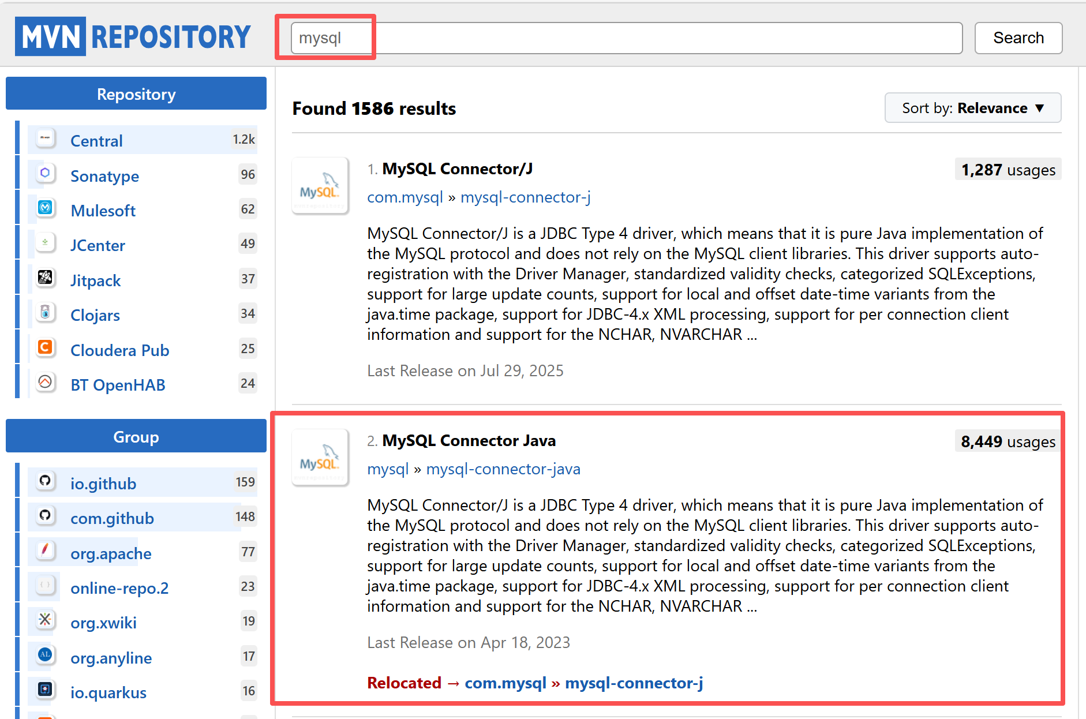This screenshot has width=1086, height=719.
Task: Click the Central repository icon
Action: (45, 138)
